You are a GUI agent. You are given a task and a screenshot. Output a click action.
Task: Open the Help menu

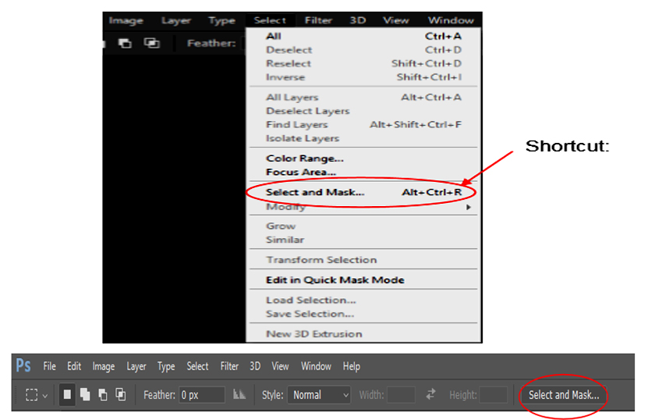[x=352, y=367]
